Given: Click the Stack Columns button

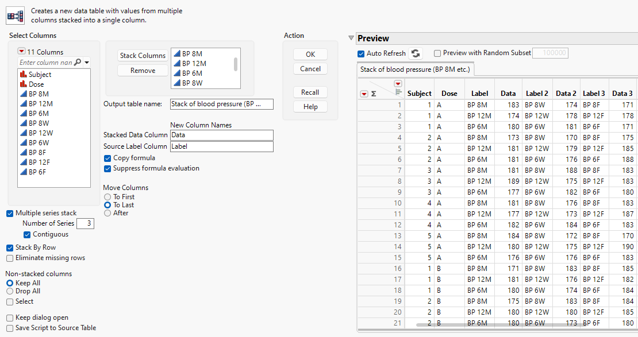Looking at the screenshot, I should click(143, 56).
